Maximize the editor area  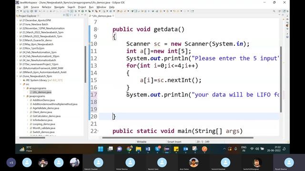click(283, 15)
